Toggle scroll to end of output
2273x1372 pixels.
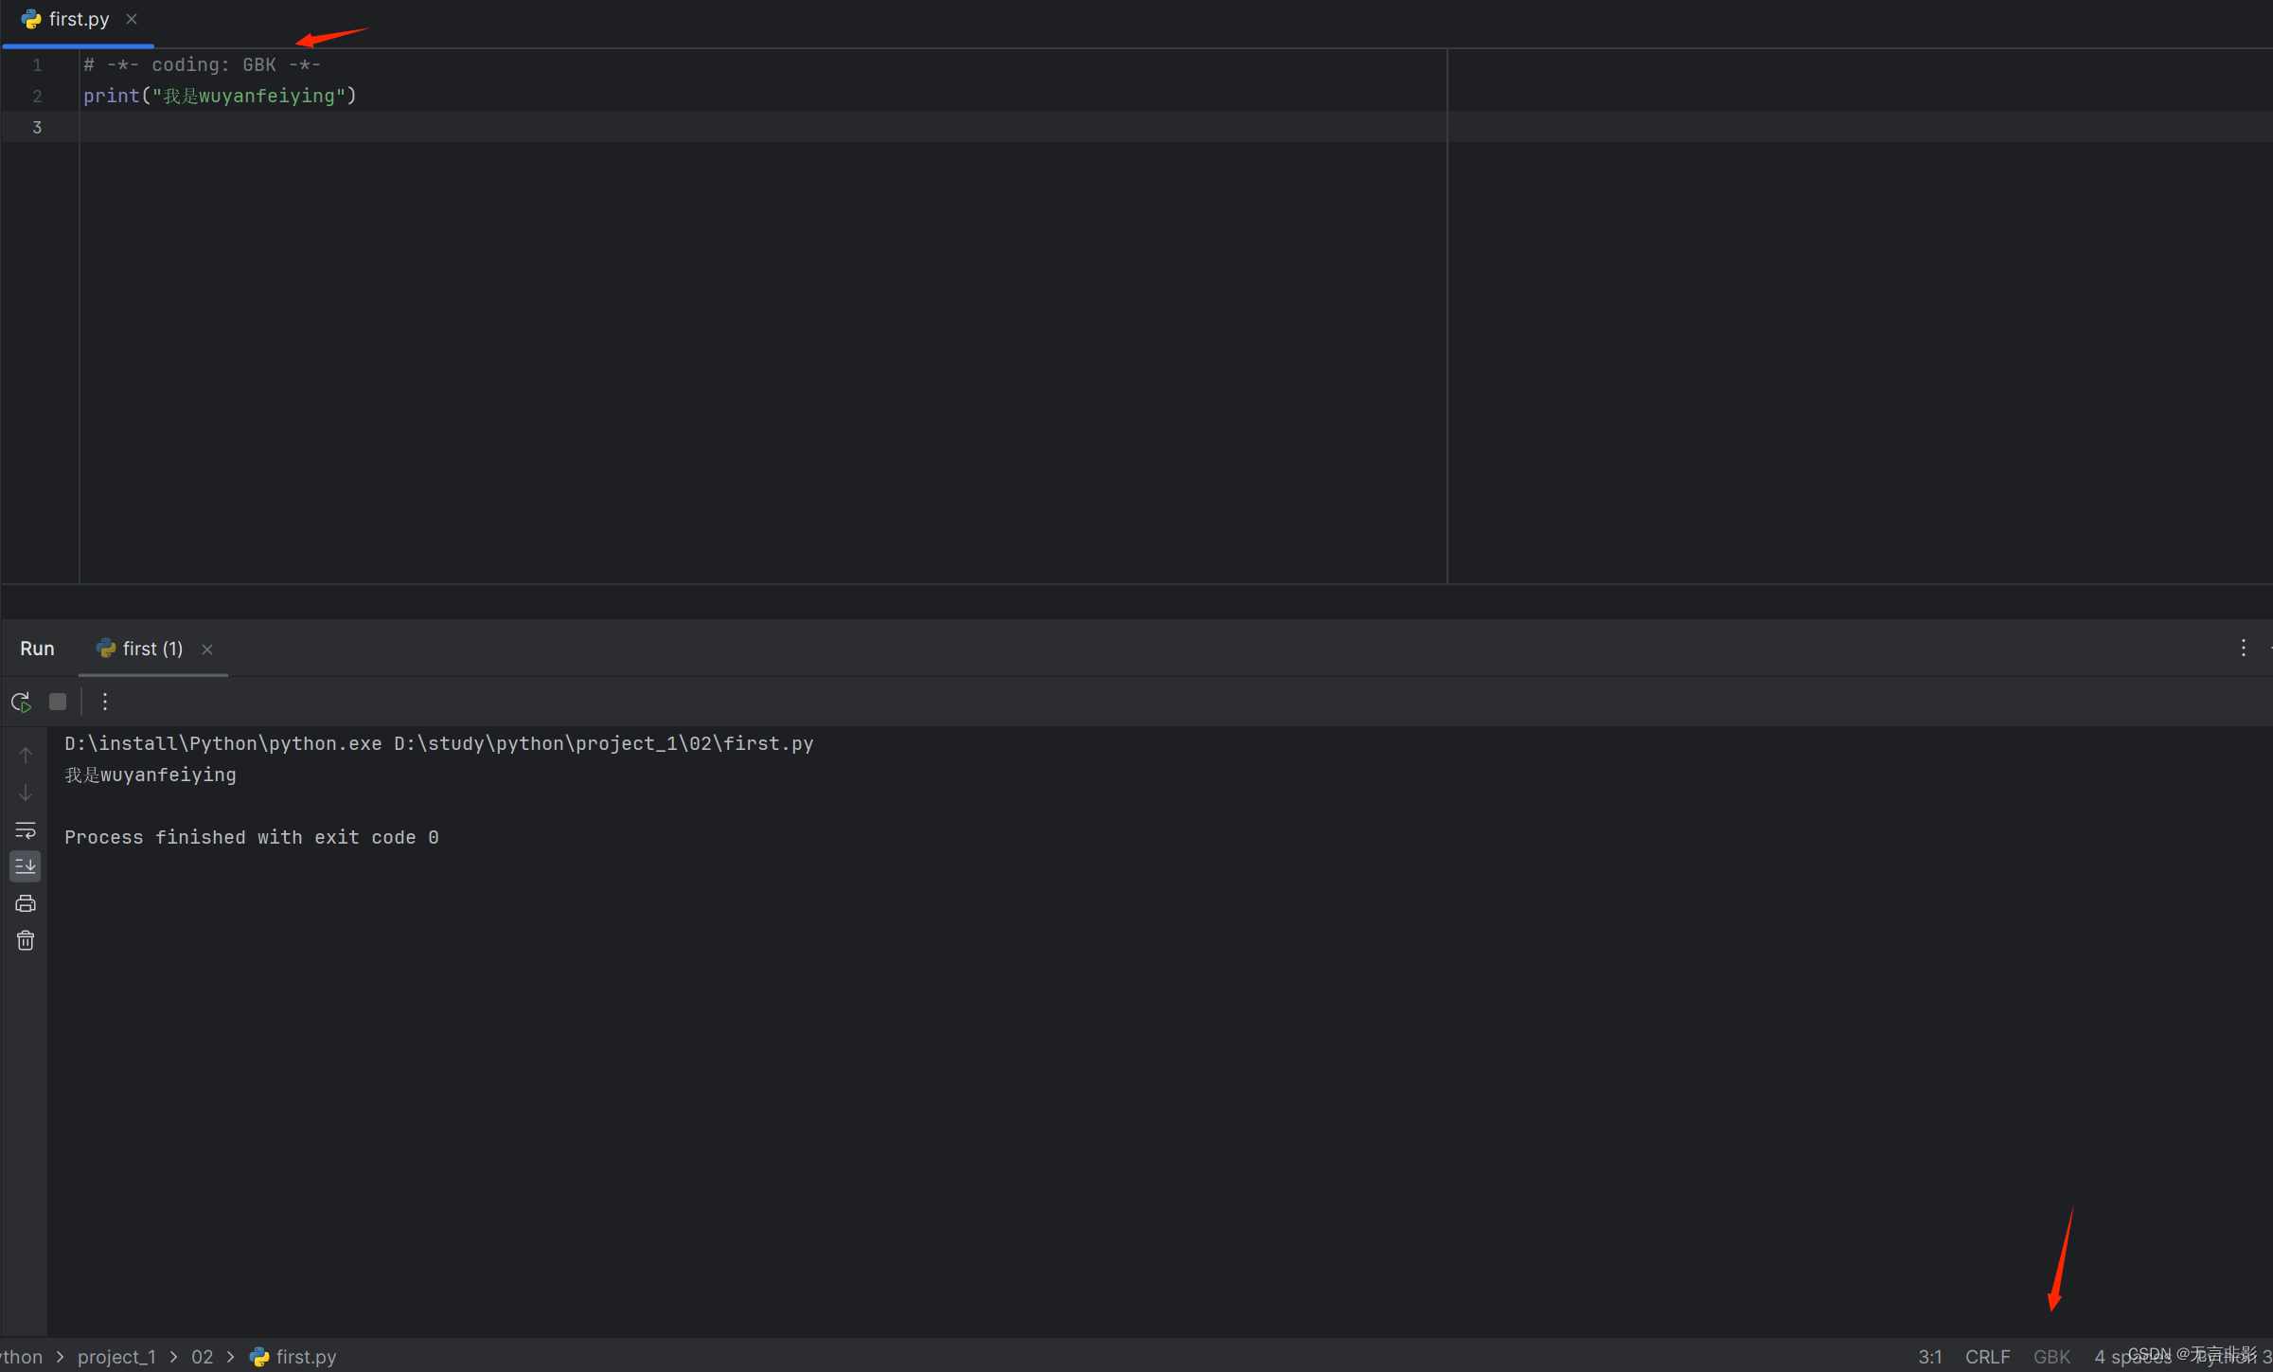(x=26, y=866)
